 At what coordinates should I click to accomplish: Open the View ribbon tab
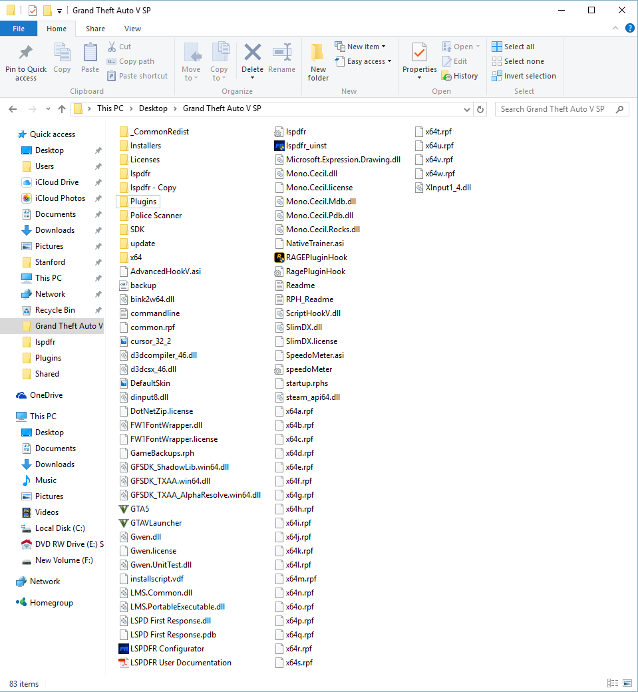pyautogui.click(x=132, y=29)
